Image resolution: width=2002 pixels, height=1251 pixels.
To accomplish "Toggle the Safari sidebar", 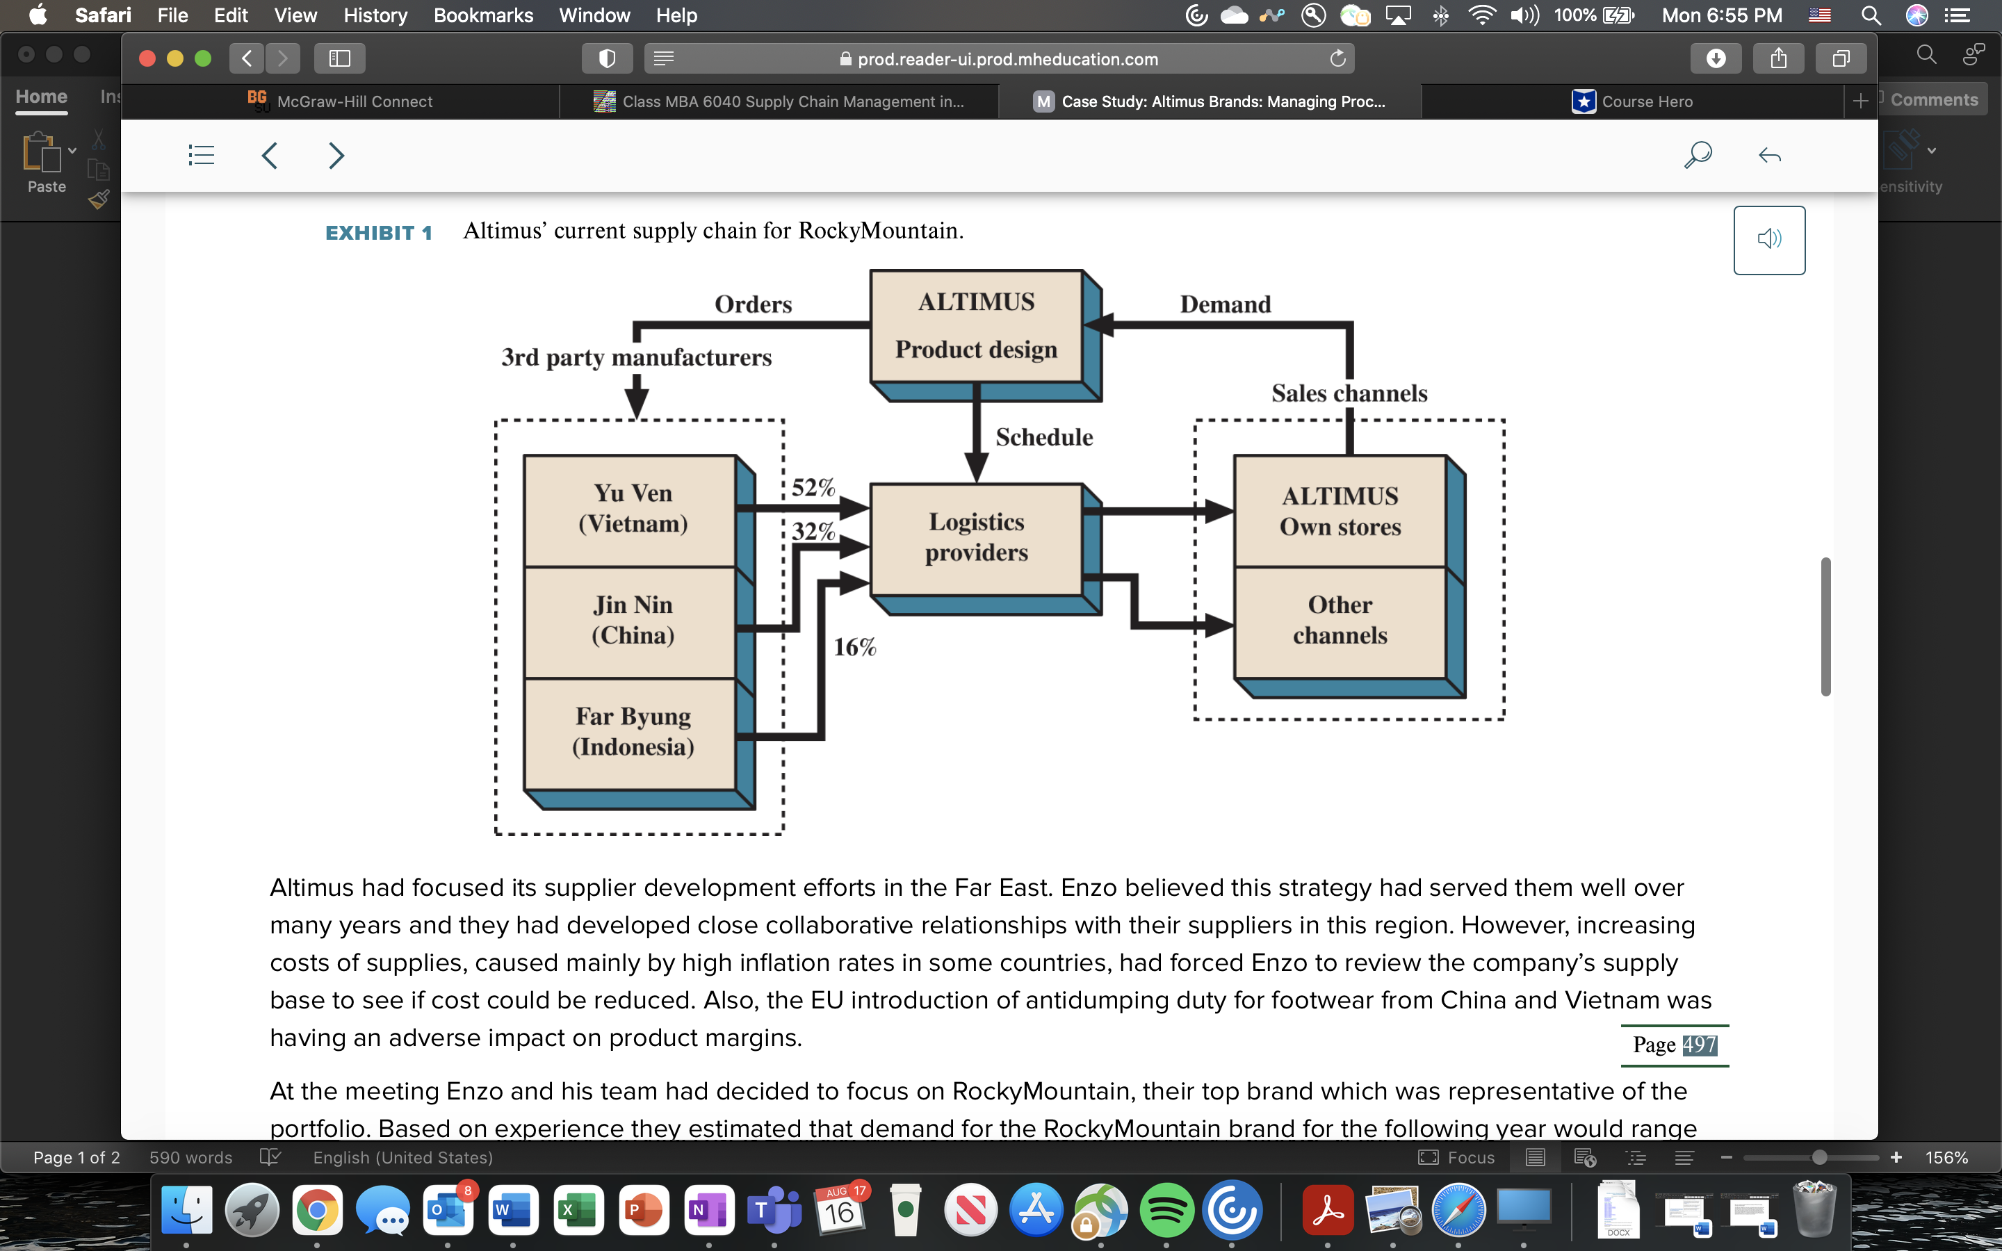I will [339, 58].
